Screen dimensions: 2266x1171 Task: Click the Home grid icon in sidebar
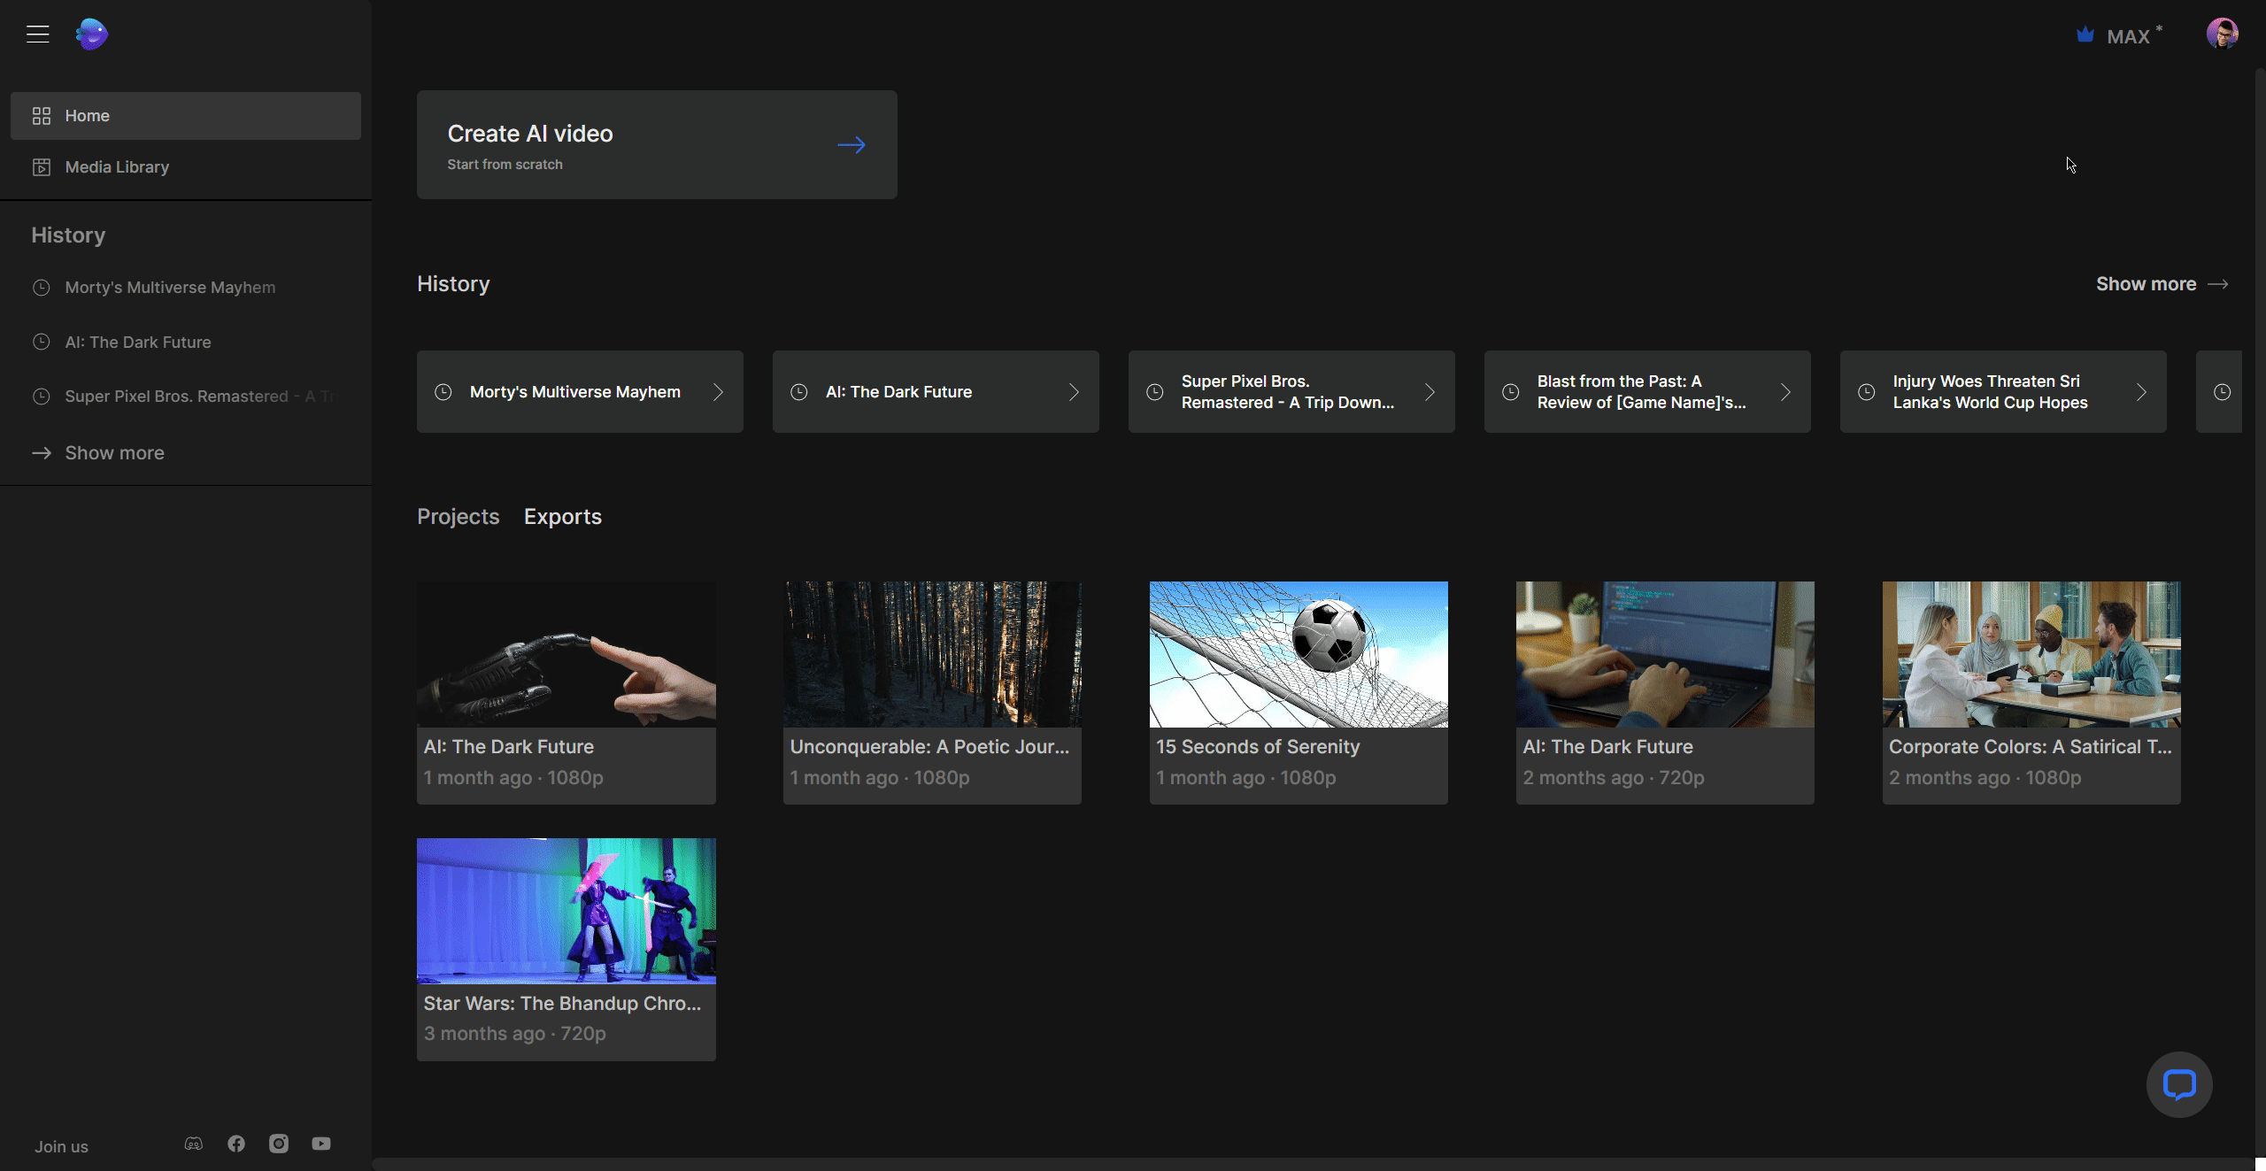pos(42,116)
